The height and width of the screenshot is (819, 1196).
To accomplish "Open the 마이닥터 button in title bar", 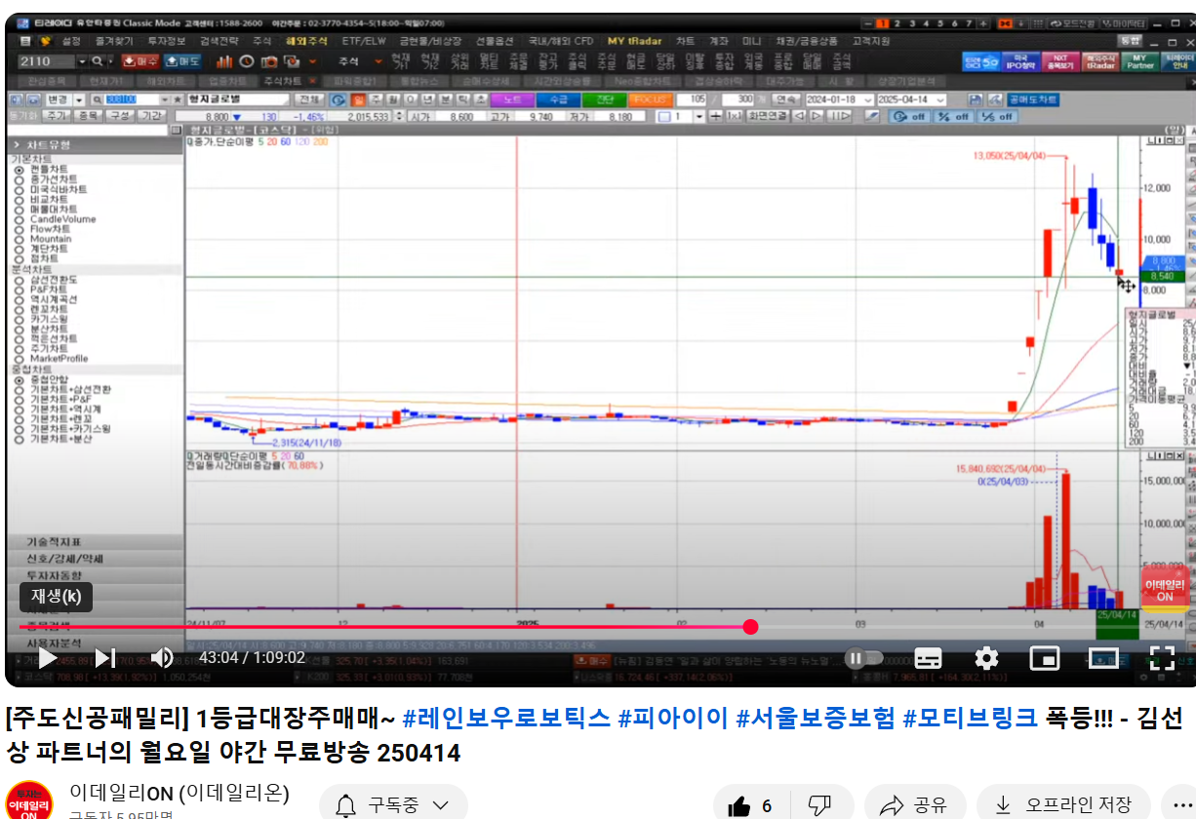I will click(1123, 23).
